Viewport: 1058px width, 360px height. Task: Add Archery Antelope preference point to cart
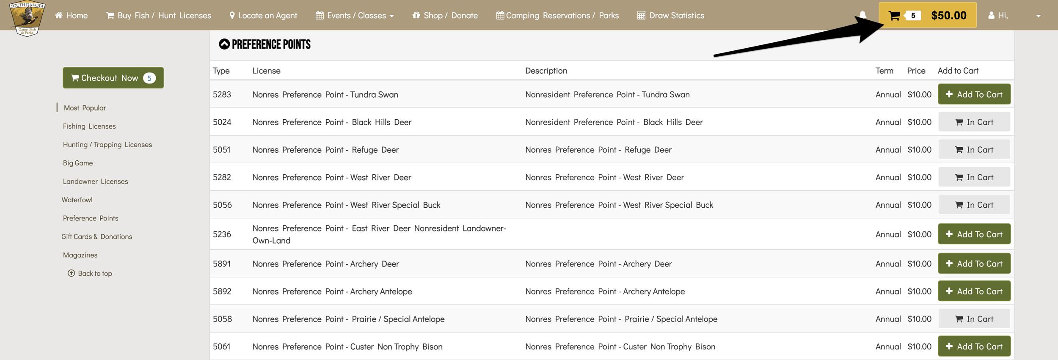(974, 291)
